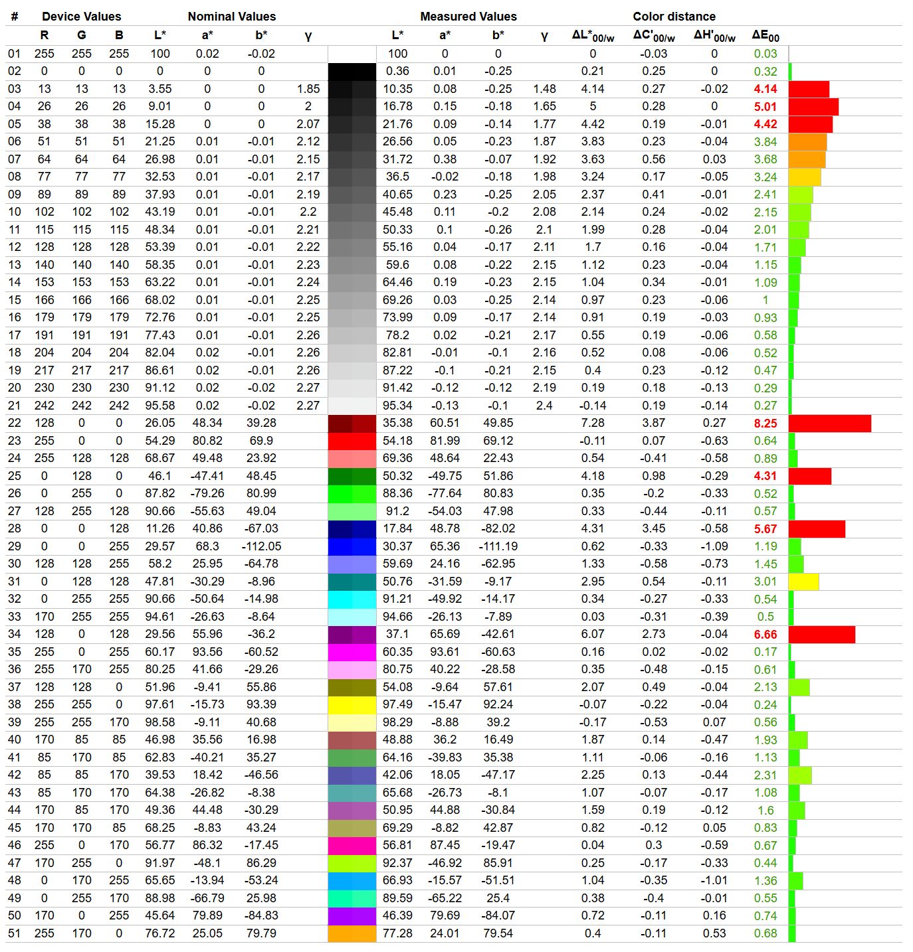Click the ΔE00 column header
The height and width of the screenshot is (952, 913).
(765, 36)
